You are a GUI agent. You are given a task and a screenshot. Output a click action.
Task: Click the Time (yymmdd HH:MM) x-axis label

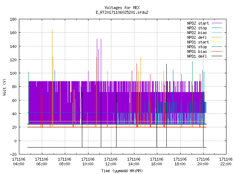122,171
